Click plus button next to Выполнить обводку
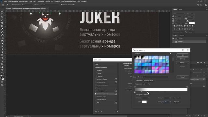This screenshot has width=208, height=117. tap(116, 79)
